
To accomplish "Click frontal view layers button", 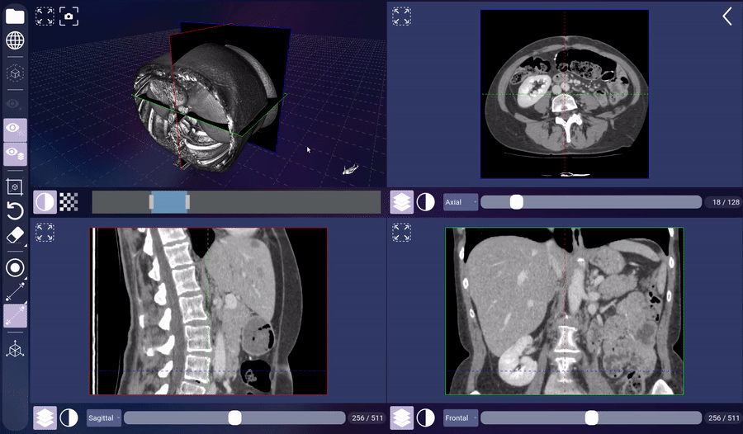I will pyautogui.click(x=402, y=417).
